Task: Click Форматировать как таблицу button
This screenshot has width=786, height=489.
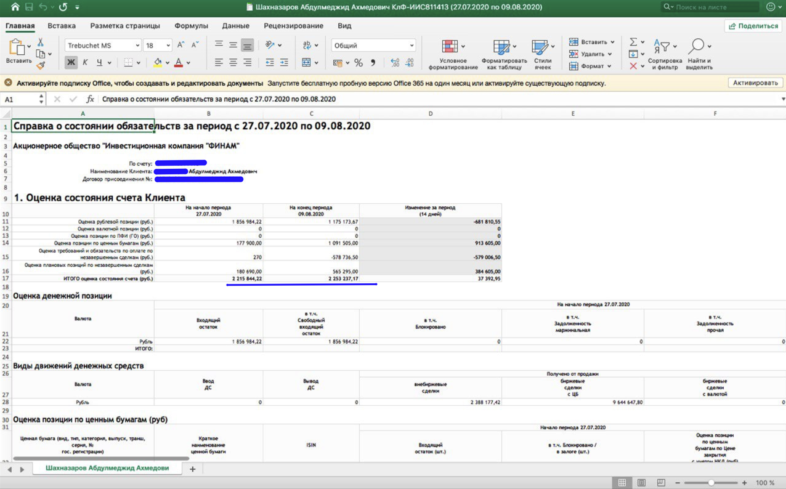Action: (x=504, y=54)
